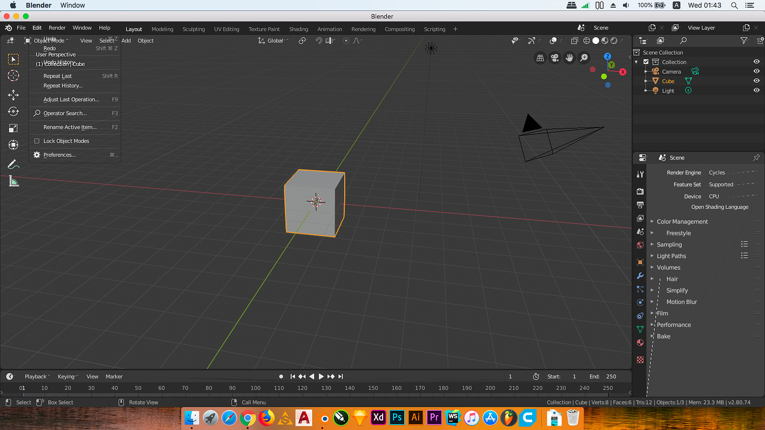
Task: Click the camera view button
Action: (554, 58)
